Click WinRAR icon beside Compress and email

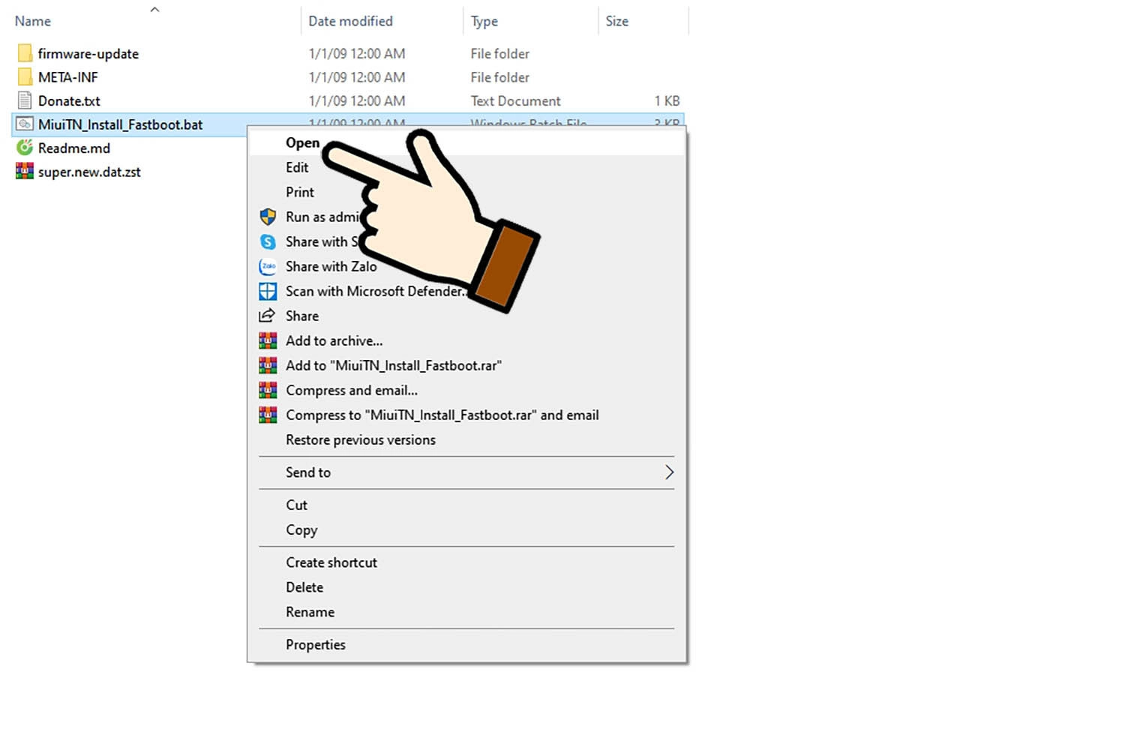pyautogui.click(x=268, y=390)
